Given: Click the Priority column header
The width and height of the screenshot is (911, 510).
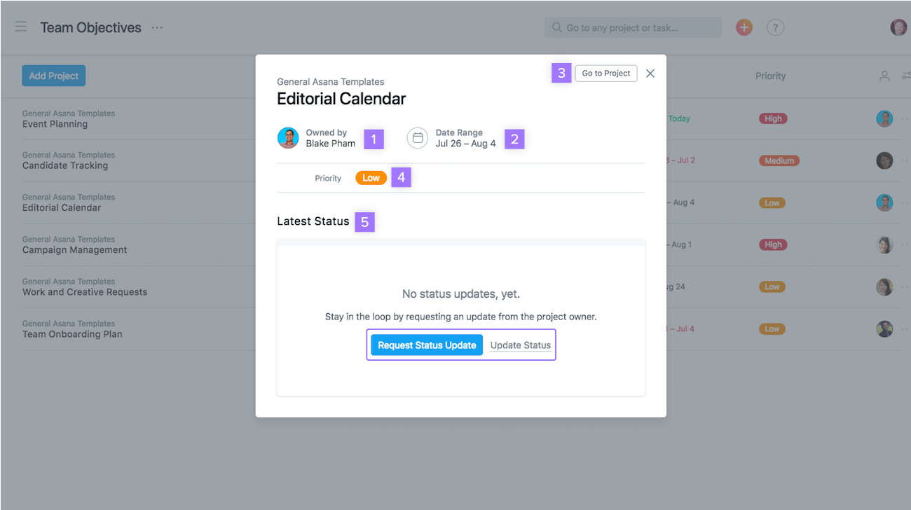Looking at the screenshot, I should 770,76.
